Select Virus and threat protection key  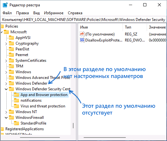[43, 106]
